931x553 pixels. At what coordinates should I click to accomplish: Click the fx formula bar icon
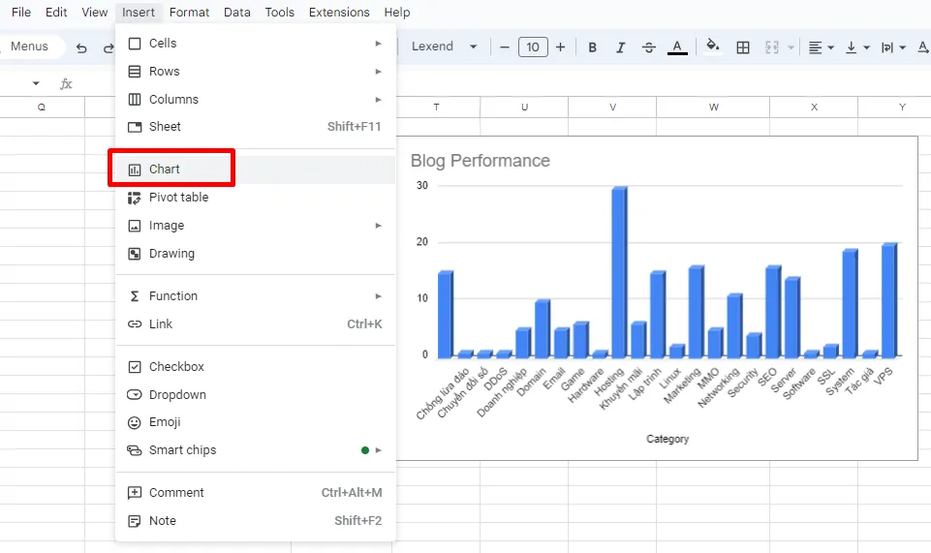[x=66, y=83]
